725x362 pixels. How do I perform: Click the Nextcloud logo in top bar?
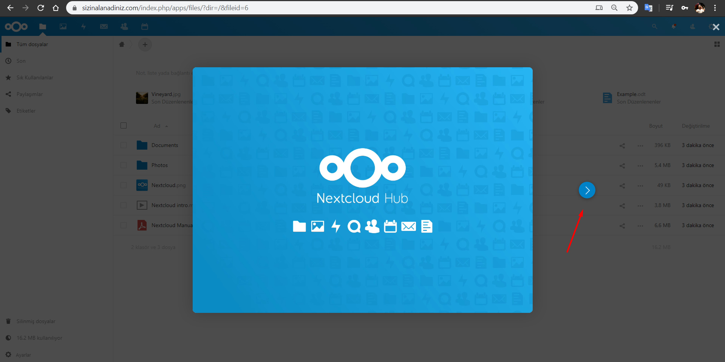[16, 26]
